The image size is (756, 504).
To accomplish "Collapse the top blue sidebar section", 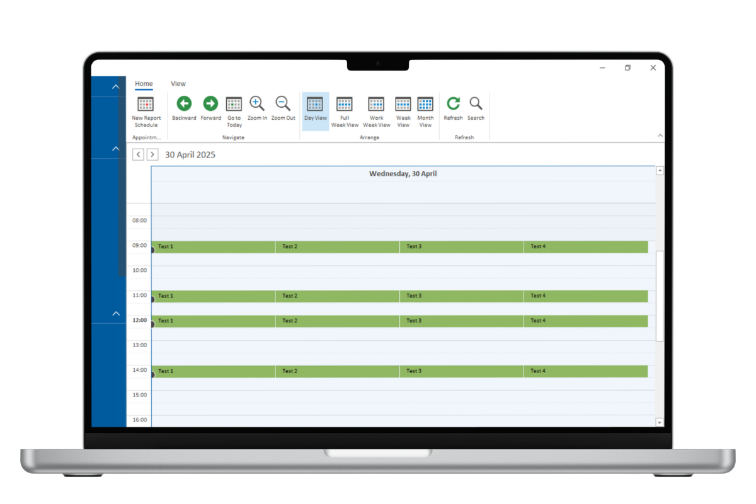I will click(x=115, y=86).
